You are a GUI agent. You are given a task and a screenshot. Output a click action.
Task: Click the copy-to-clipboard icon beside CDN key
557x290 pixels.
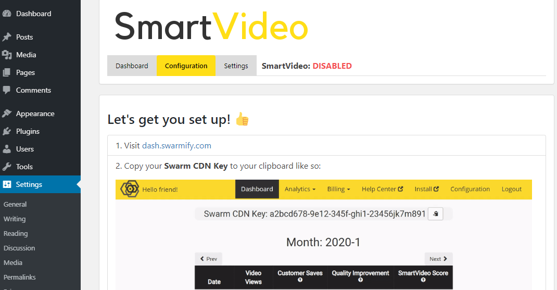[436, 214]
